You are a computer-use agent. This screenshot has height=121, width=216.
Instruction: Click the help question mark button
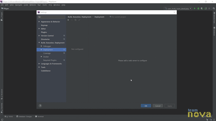pyautogui.click(x=40, y=106)
